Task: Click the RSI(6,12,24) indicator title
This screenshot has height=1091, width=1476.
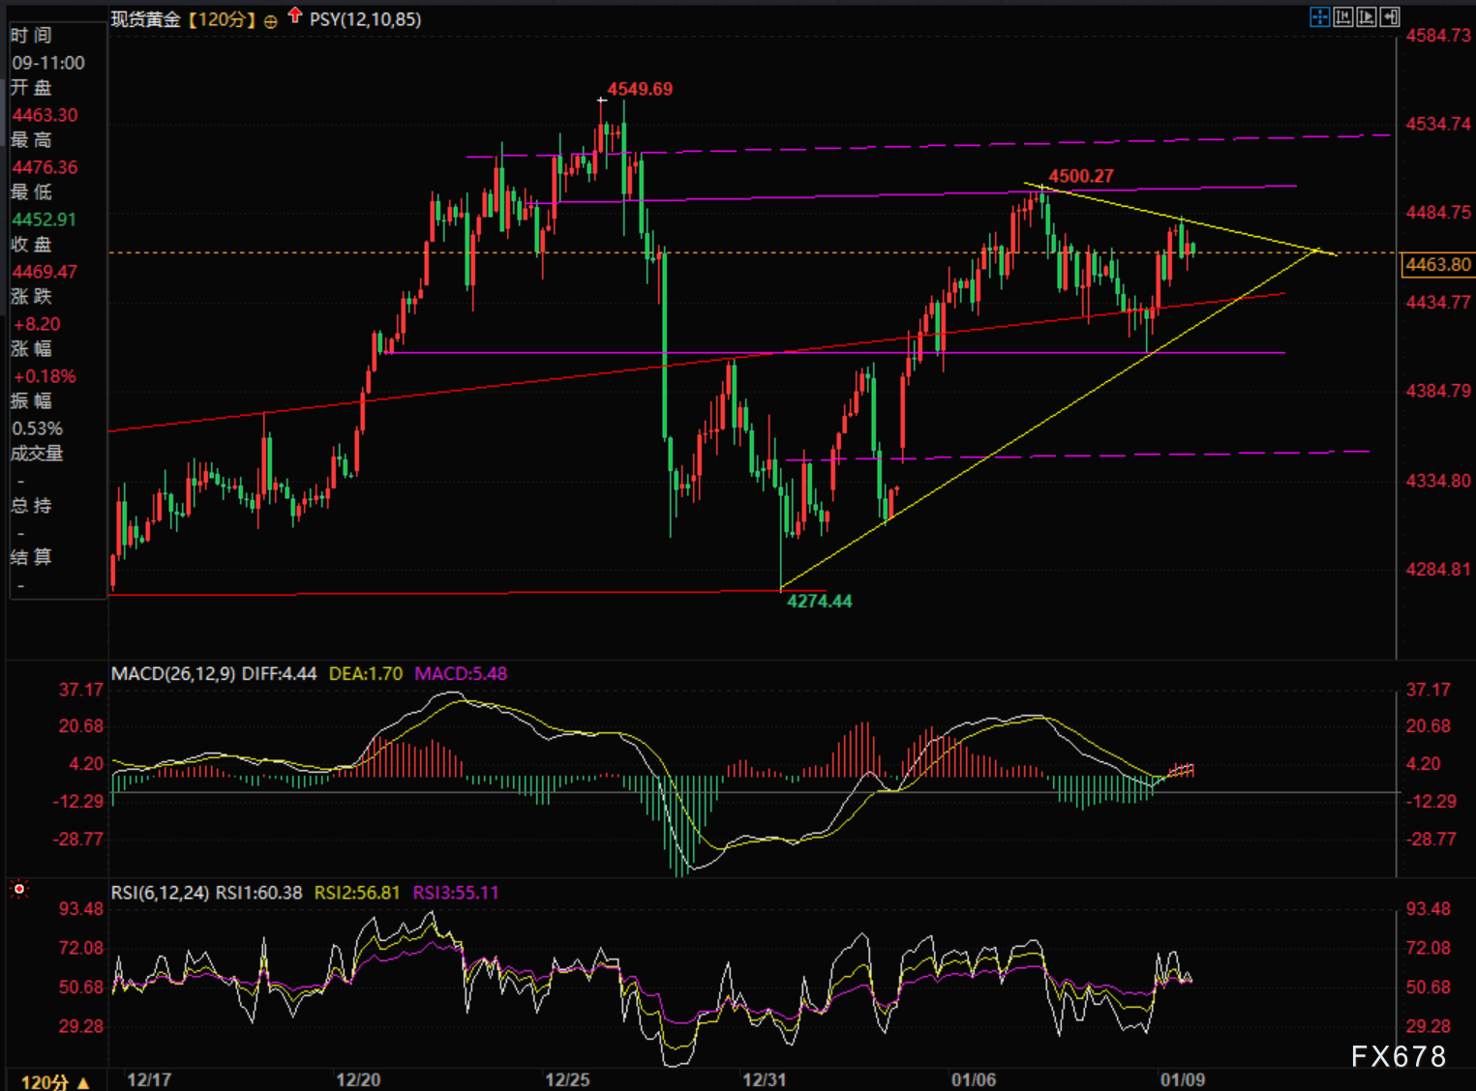Action: click(x=160, y=892)
